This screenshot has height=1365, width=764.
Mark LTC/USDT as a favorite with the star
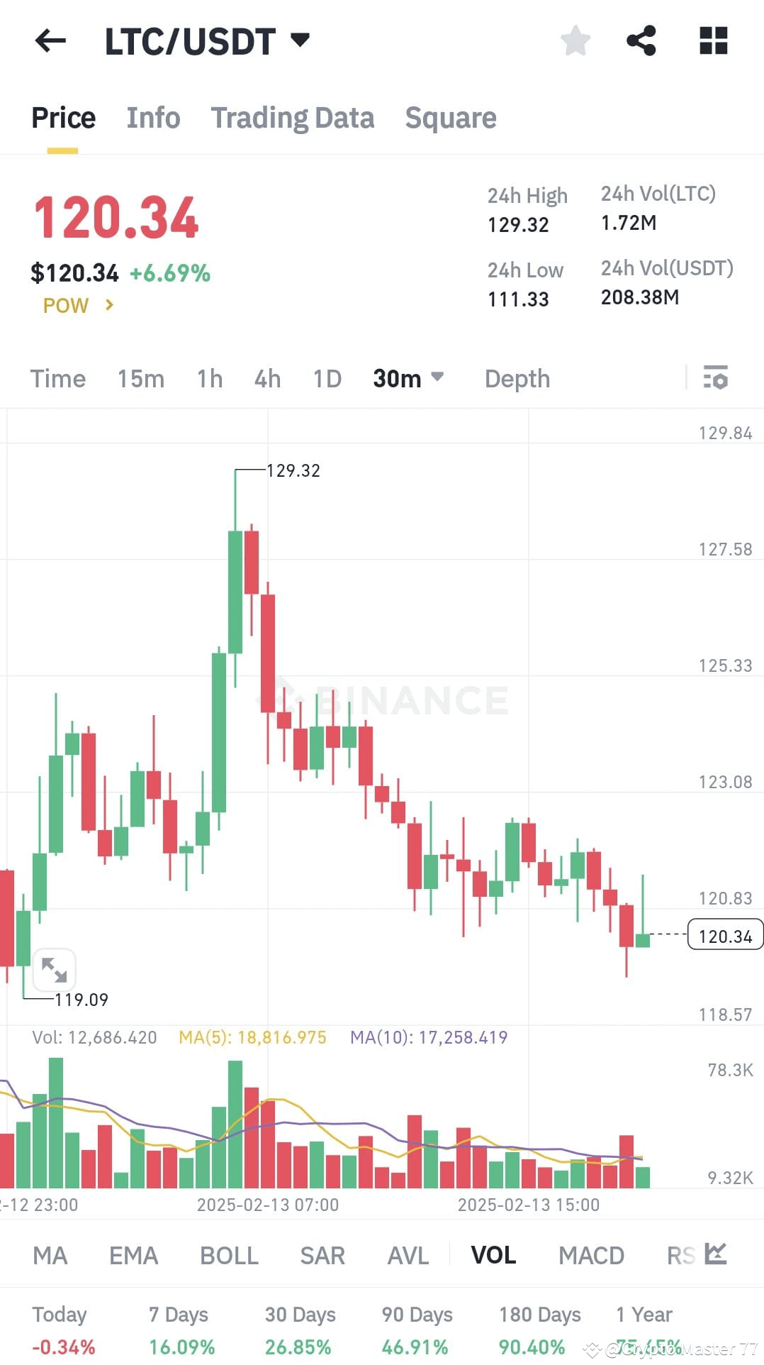[575, 40]
